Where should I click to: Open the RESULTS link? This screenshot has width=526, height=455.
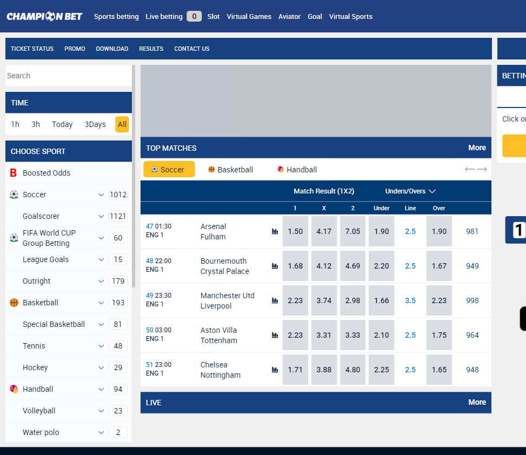pos(151,49)
